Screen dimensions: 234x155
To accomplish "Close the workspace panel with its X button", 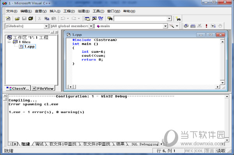I will click(x=56, y=32).
